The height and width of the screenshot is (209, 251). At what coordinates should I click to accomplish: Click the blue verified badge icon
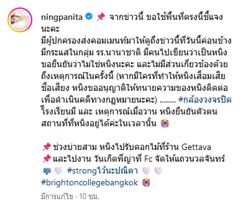pos(89,17)
